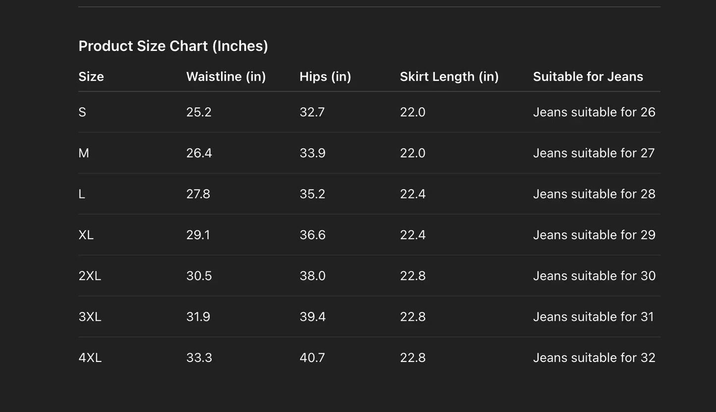Click the Size column header

pos(91,77)
